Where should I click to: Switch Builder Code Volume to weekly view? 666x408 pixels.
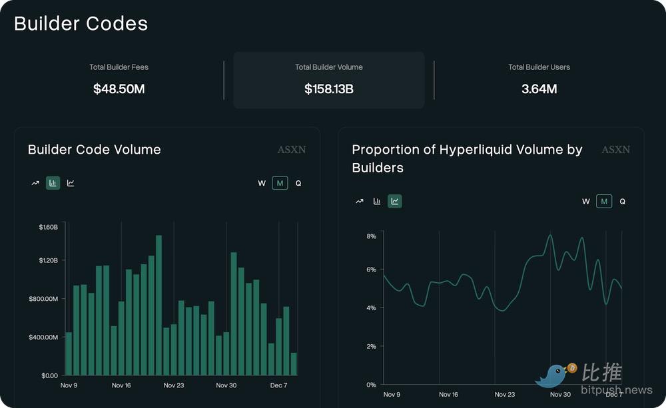tap(261, 183)
